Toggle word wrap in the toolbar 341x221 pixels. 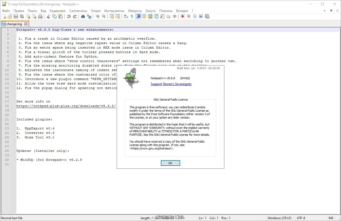click(126, 16)
